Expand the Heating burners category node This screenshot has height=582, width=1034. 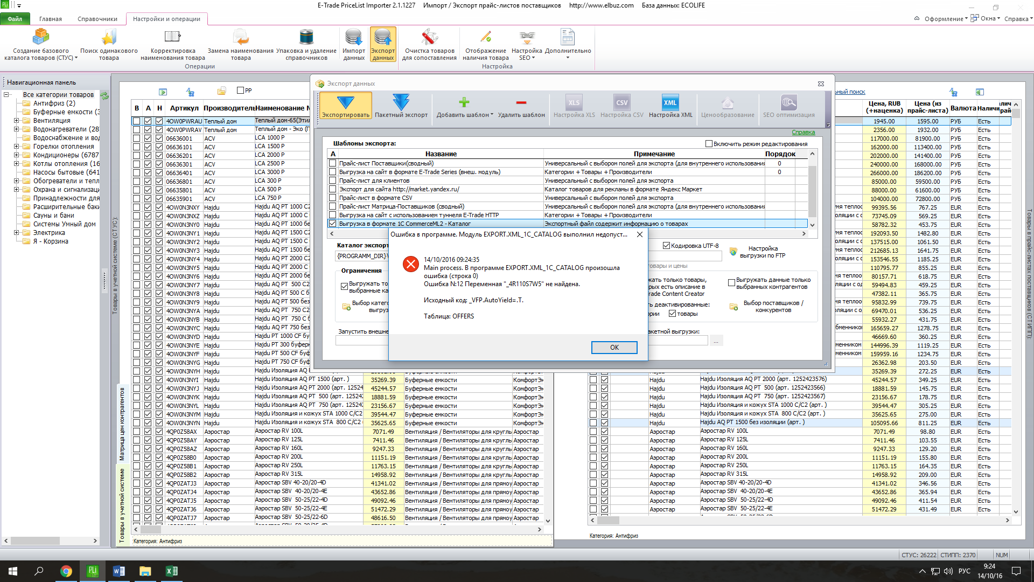[x=16, y=147]
